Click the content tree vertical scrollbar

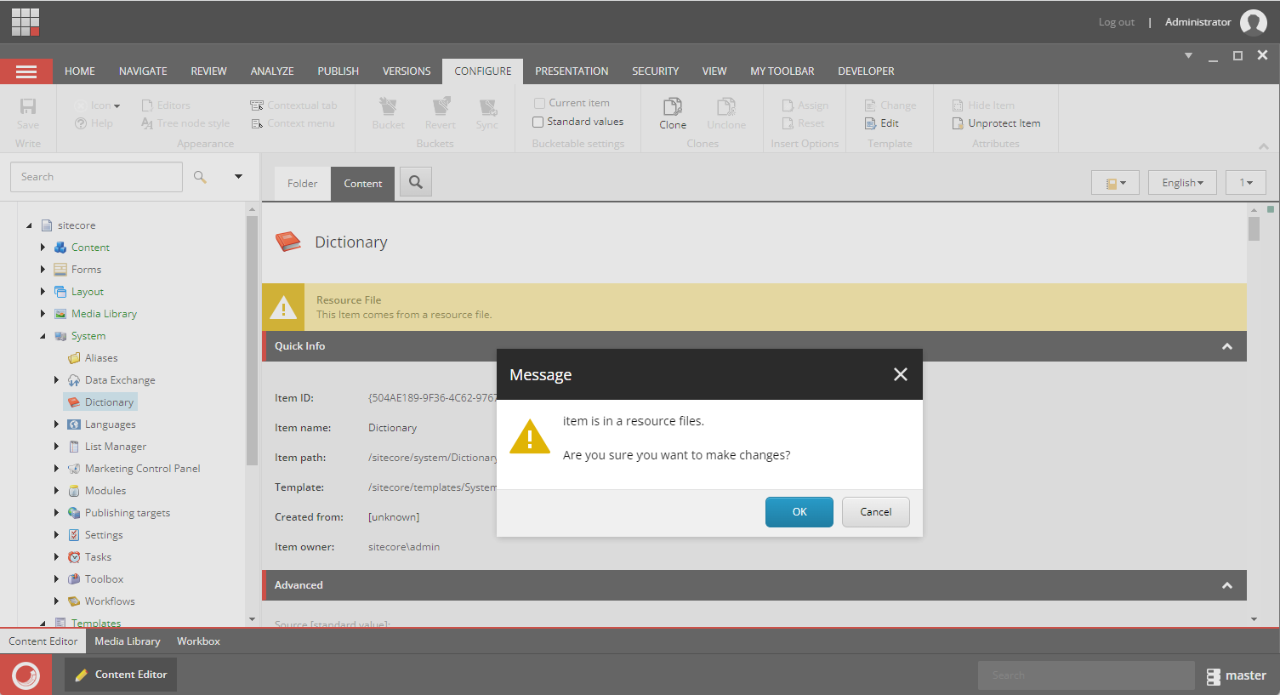[252, 340]
